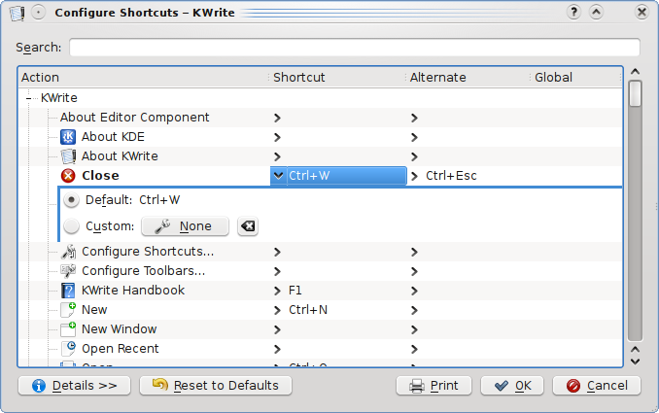Click the About KWrite icon
Viewport: 659px width, 413px height.
[x=68, y=156]
